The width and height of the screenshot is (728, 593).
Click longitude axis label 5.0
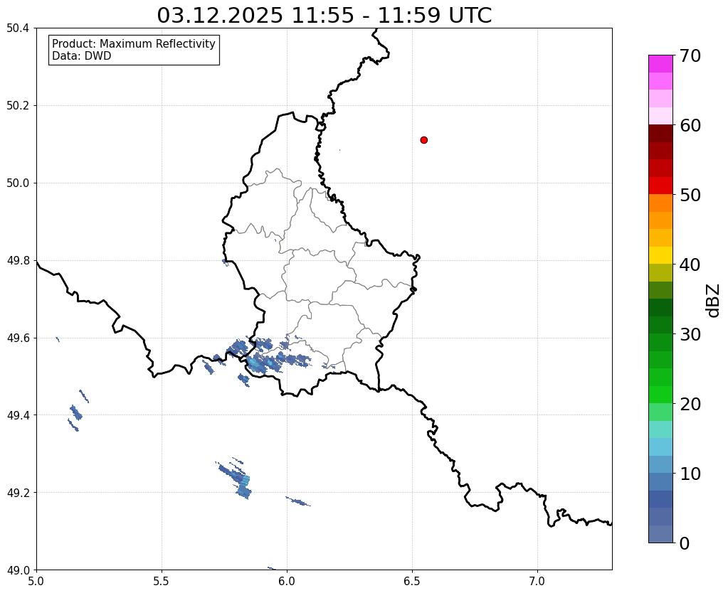(36, 581)
